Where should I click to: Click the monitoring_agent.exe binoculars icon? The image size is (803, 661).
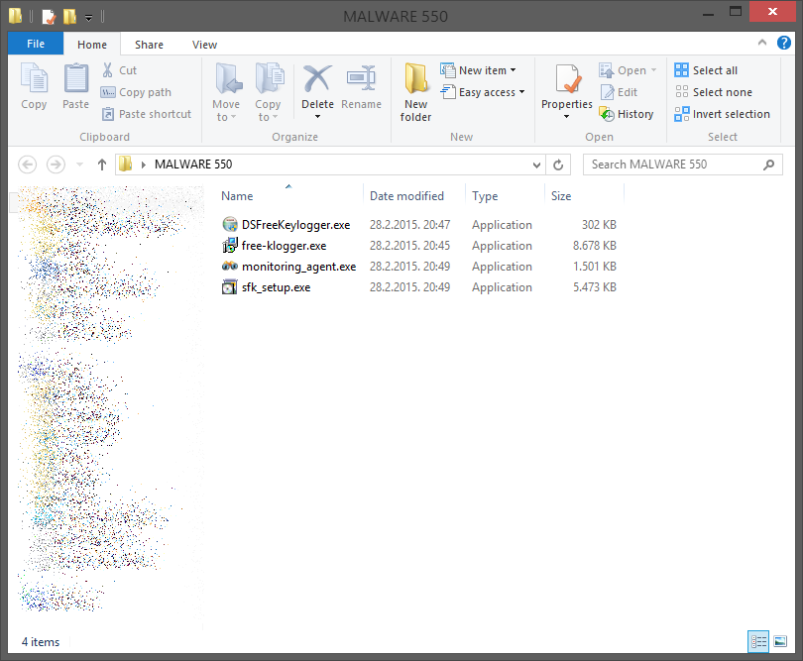pos(230,266)
